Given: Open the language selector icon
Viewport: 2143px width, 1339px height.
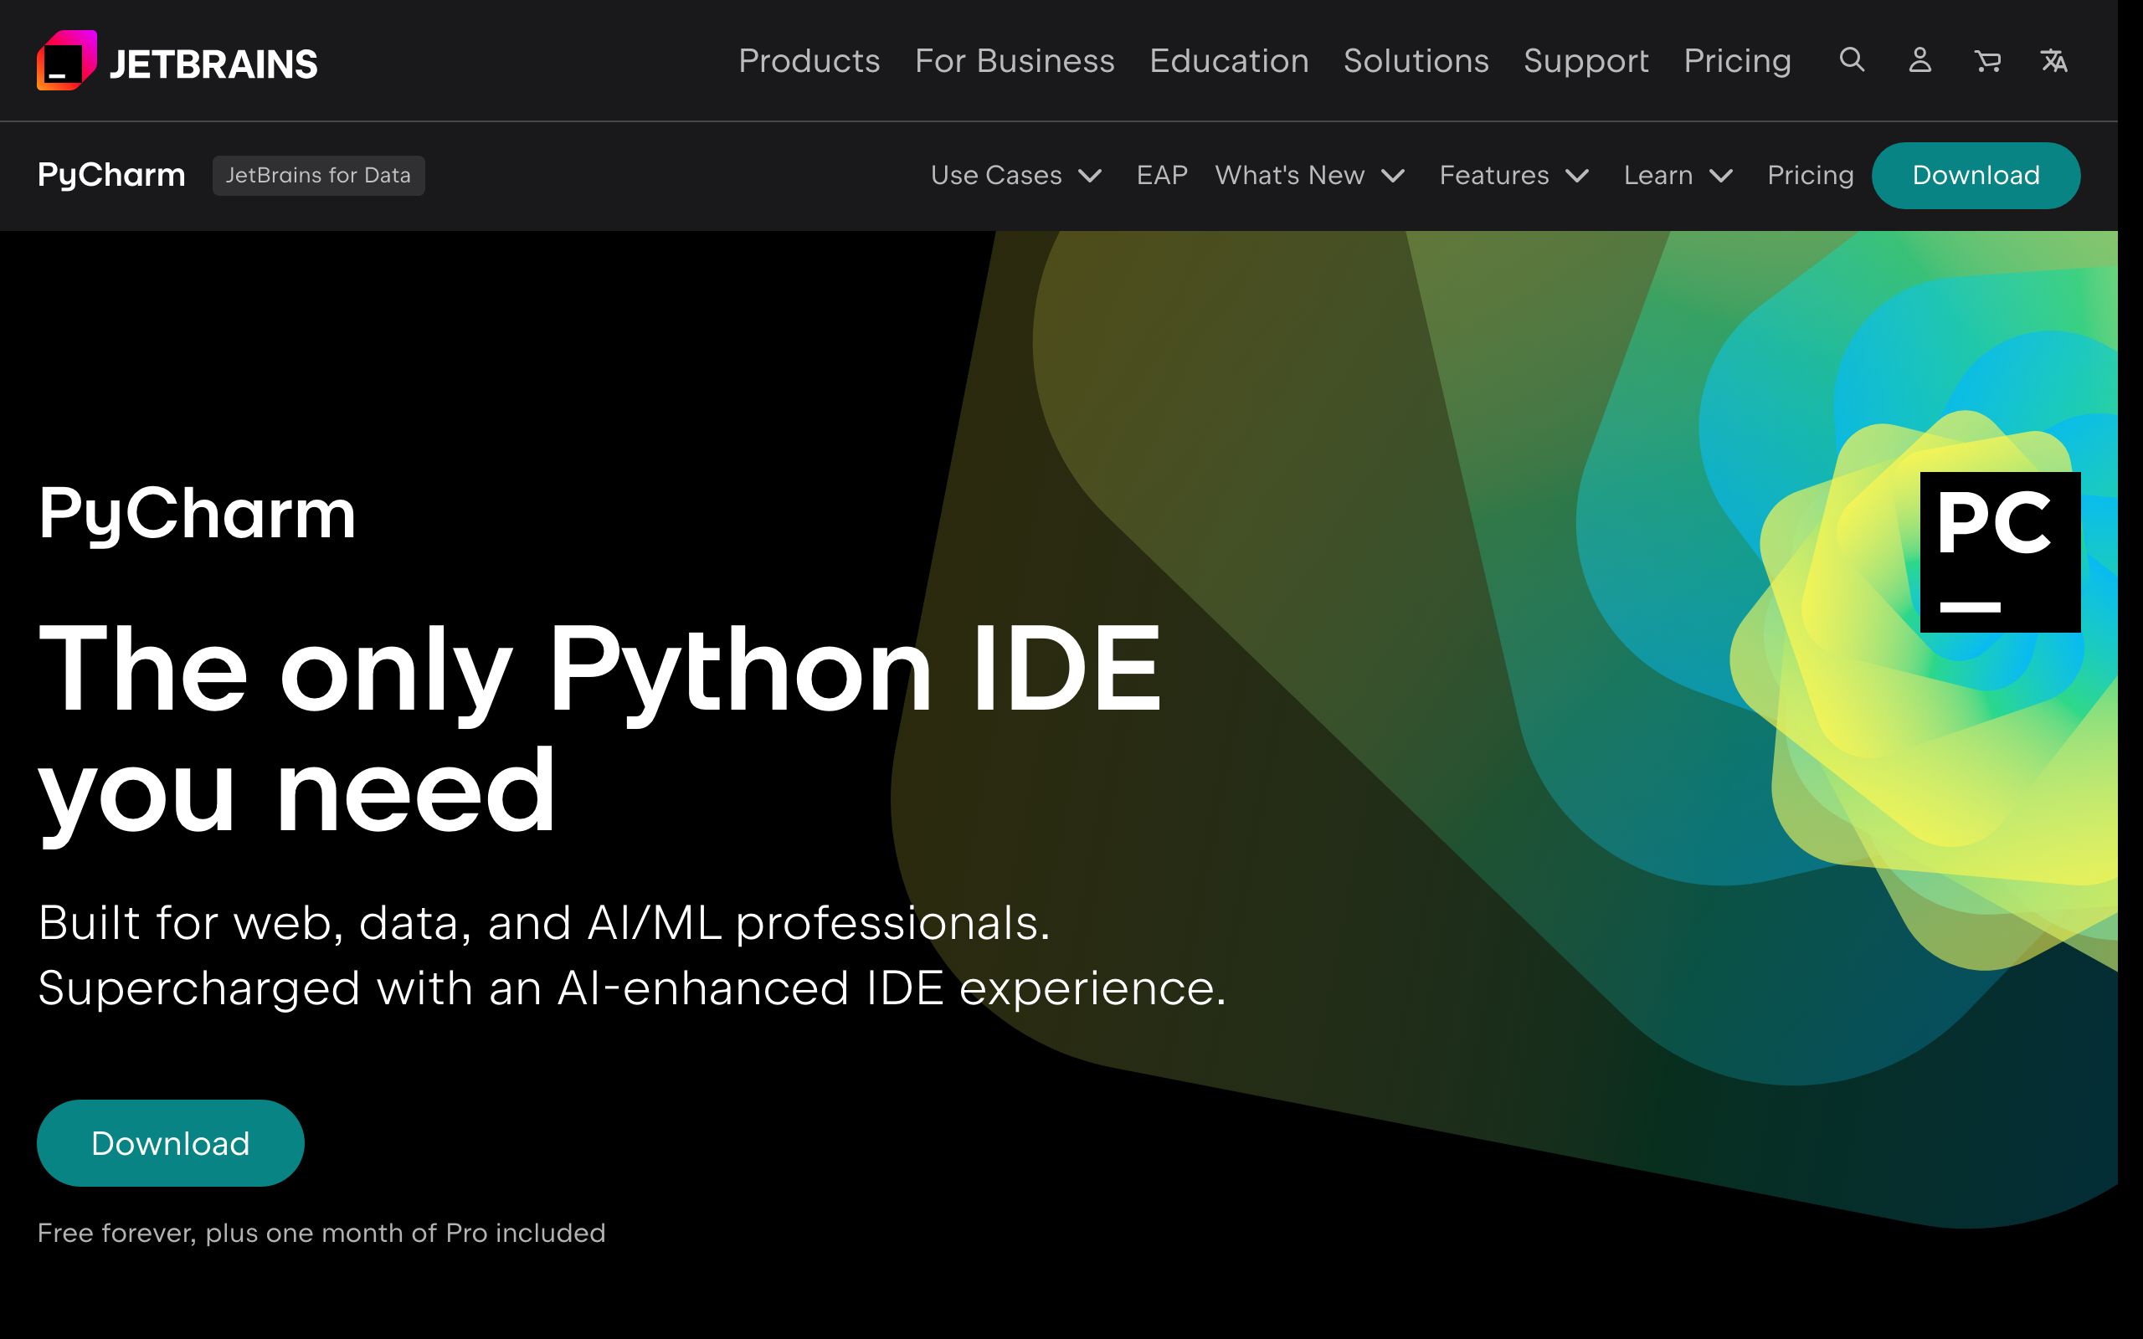Looking at the screenshot, I should pos(2054,60).
